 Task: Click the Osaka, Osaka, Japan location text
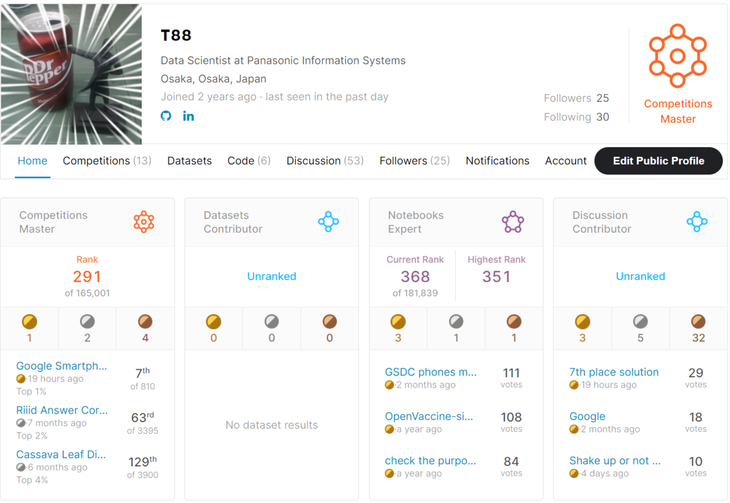tap(214, 79)
